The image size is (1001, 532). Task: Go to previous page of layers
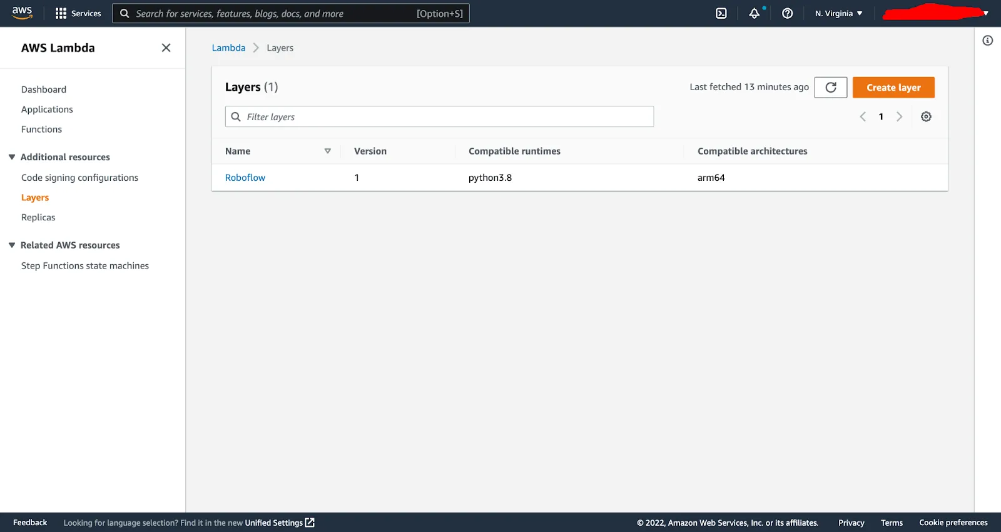click(863, 116)
